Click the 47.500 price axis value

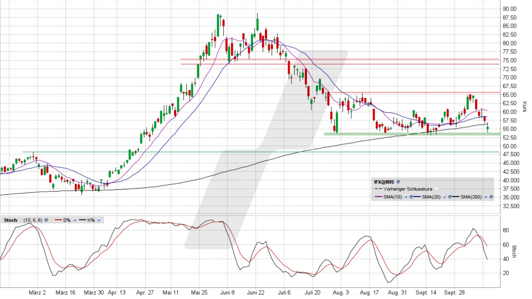tap(511, 154)
